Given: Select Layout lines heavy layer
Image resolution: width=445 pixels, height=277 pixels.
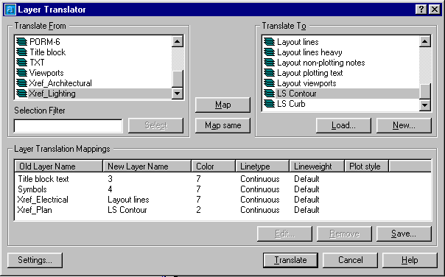Looking at the screenshot, I should tap(309, 52).
